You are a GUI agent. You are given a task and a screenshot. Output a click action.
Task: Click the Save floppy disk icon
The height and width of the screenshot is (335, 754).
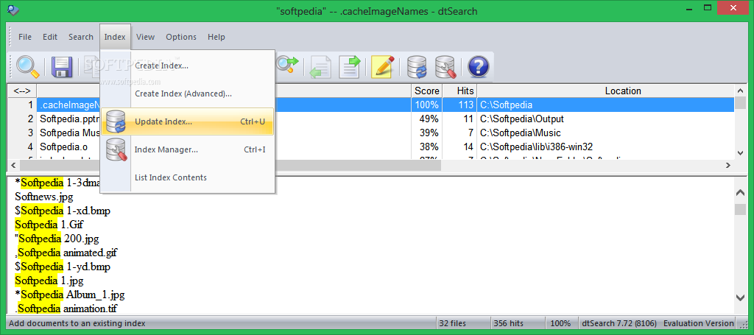pyautogui.click(x=62, y=67)
